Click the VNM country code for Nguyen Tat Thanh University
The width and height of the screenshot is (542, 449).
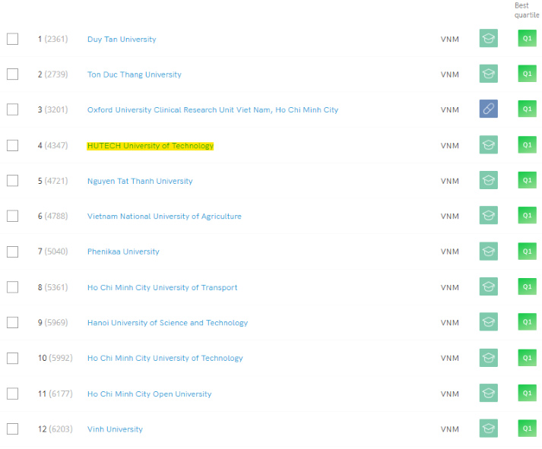tap(449, 181)
